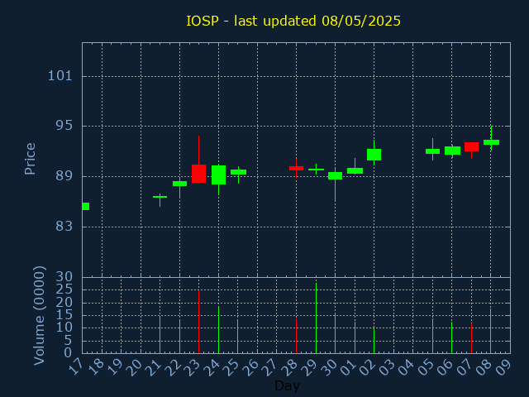Click the volume tick label "15"

coord(64,315)
